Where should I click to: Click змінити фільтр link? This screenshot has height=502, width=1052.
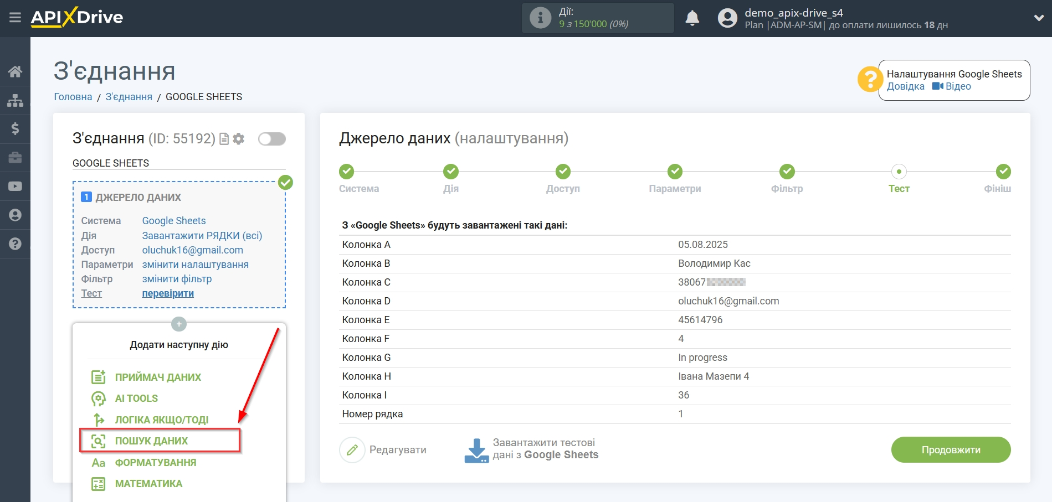tap(177, 279)
